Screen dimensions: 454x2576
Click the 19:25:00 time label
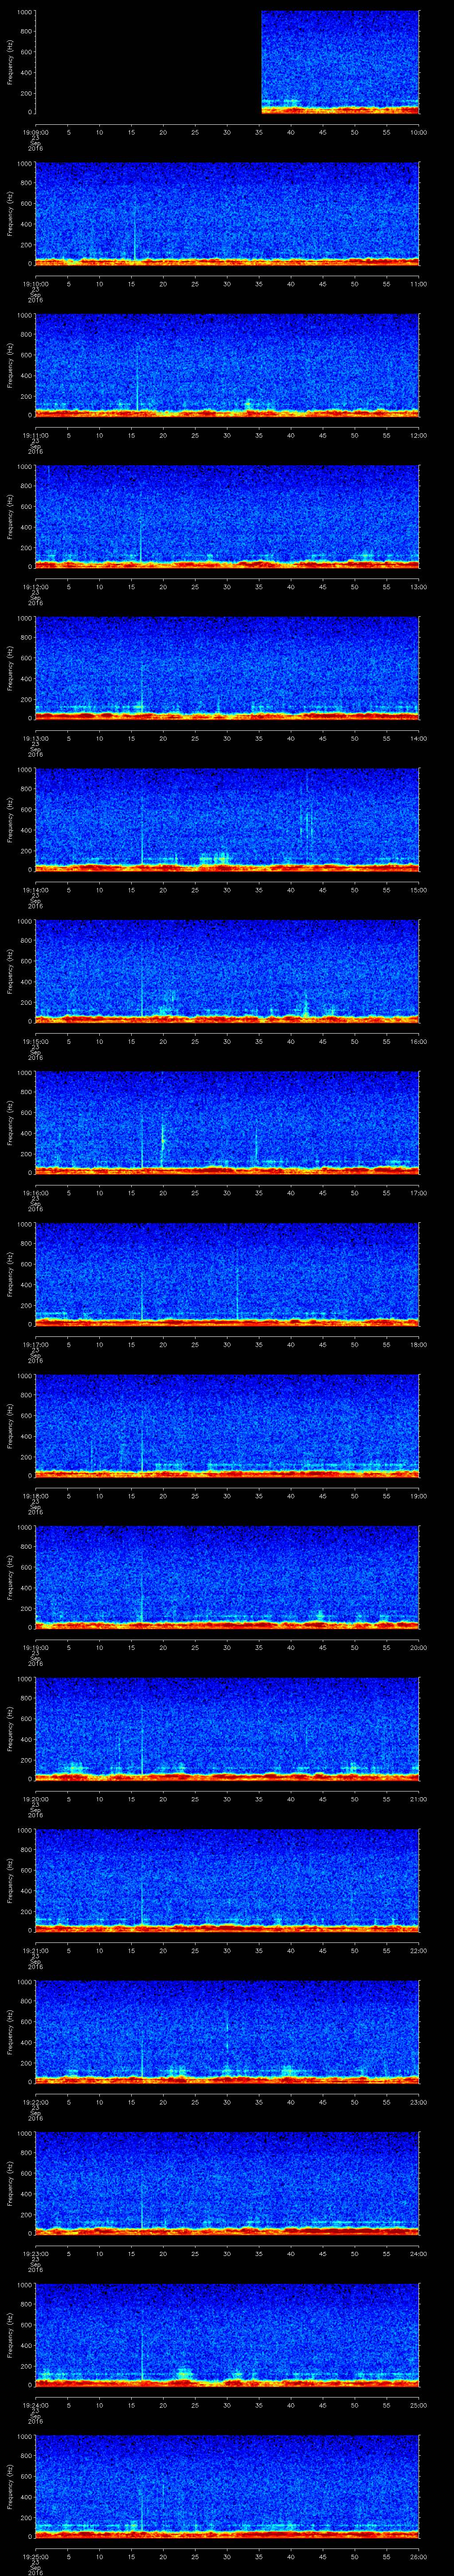(36, 2556)
